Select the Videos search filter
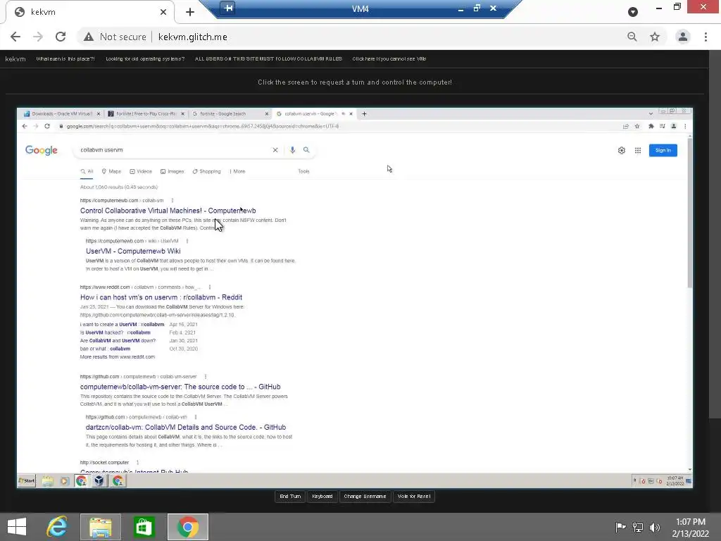 141,171
